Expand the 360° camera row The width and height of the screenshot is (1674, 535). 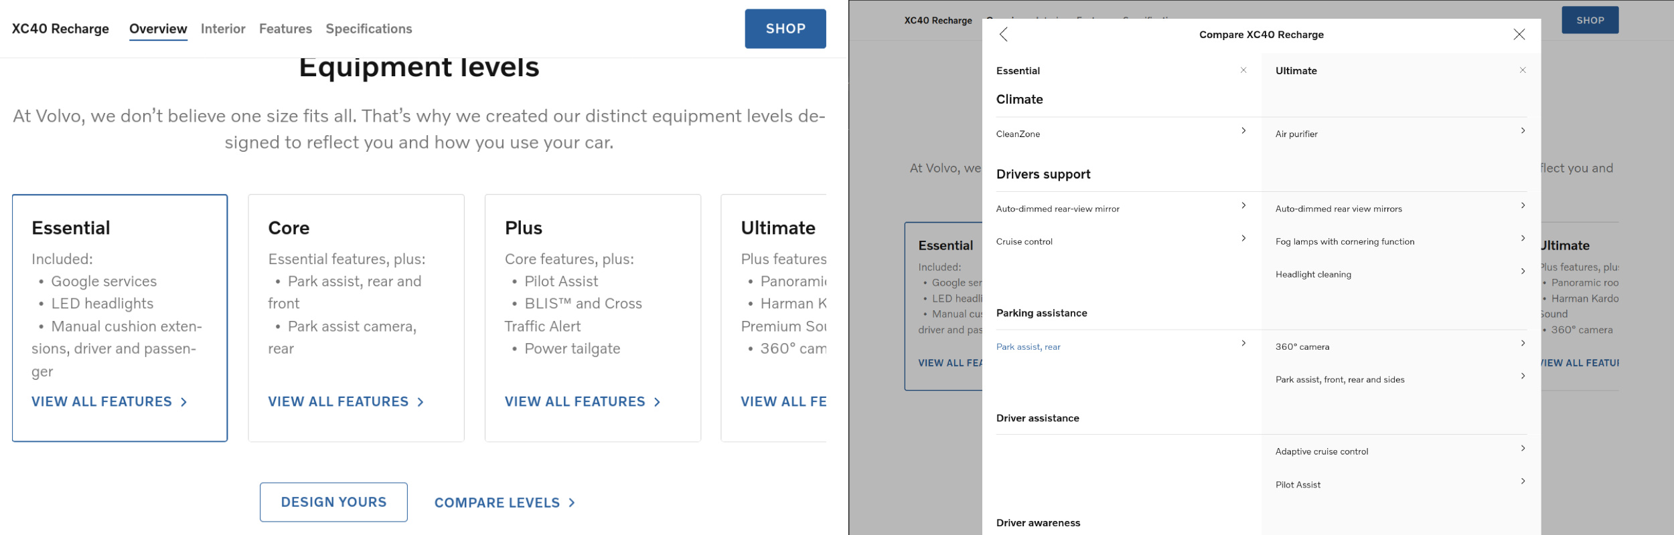coord(1522,344)
